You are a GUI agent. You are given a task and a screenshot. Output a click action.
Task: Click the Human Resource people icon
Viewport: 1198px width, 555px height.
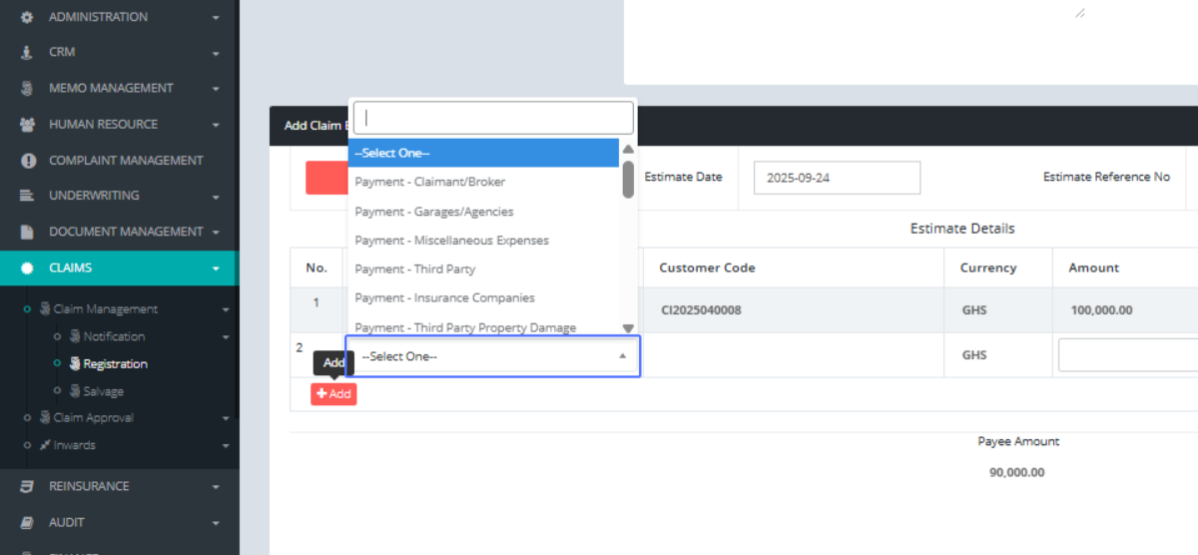click(x=27, y=125)
